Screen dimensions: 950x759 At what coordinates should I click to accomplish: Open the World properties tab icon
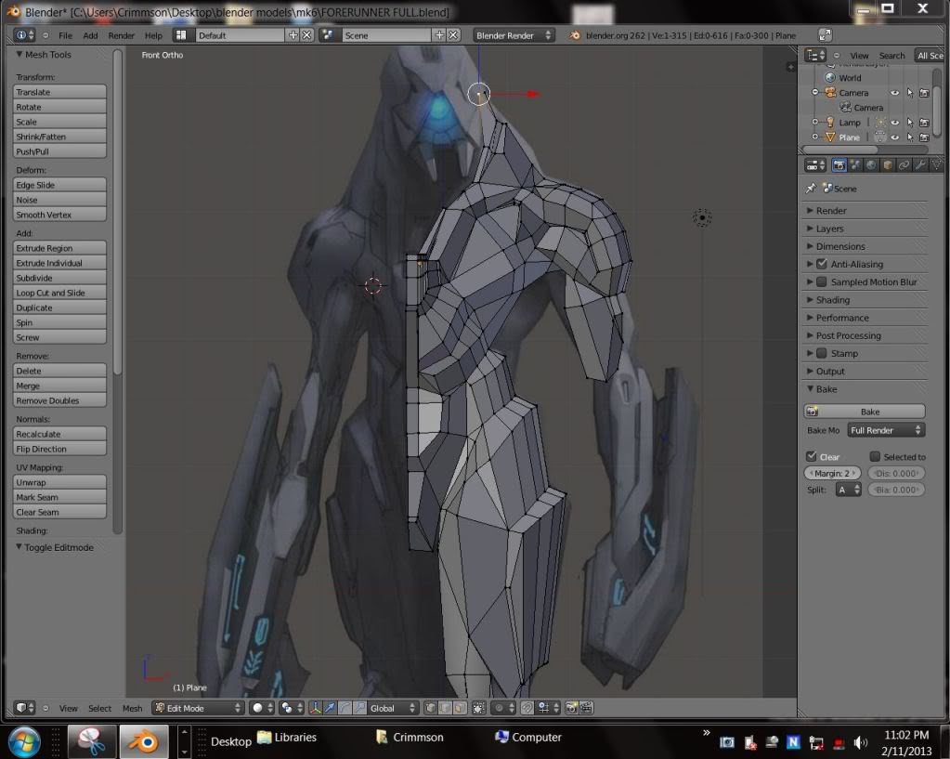pos(871,165)
